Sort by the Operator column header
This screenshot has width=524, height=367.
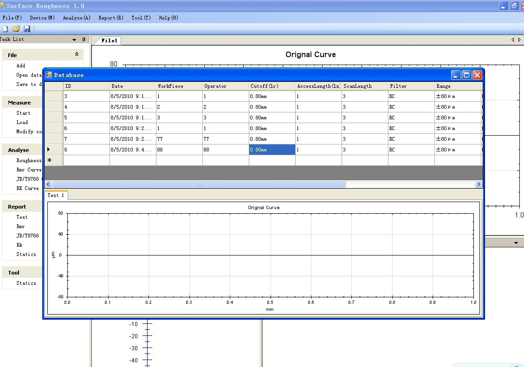click(226, 86)
